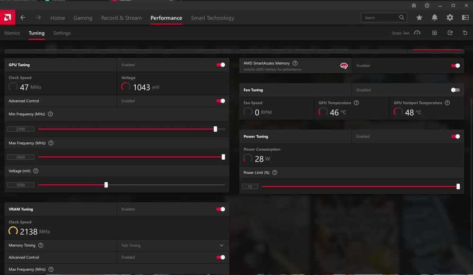Click the load profile icon
This screenshot has width=473, height=275.
(435, 33)
